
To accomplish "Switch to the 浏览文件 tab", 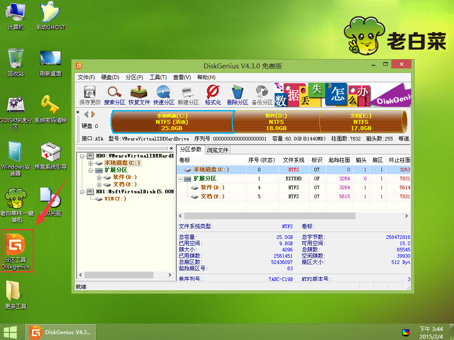I will pos(217,150).
